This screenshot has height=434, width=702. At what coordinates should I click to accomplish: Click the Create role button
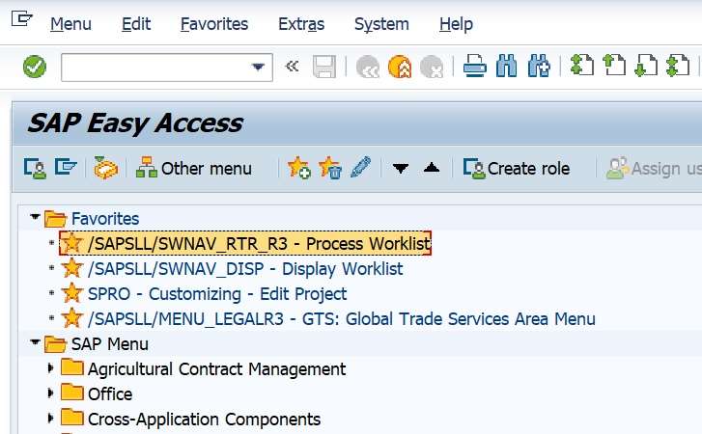pos(517,169)
